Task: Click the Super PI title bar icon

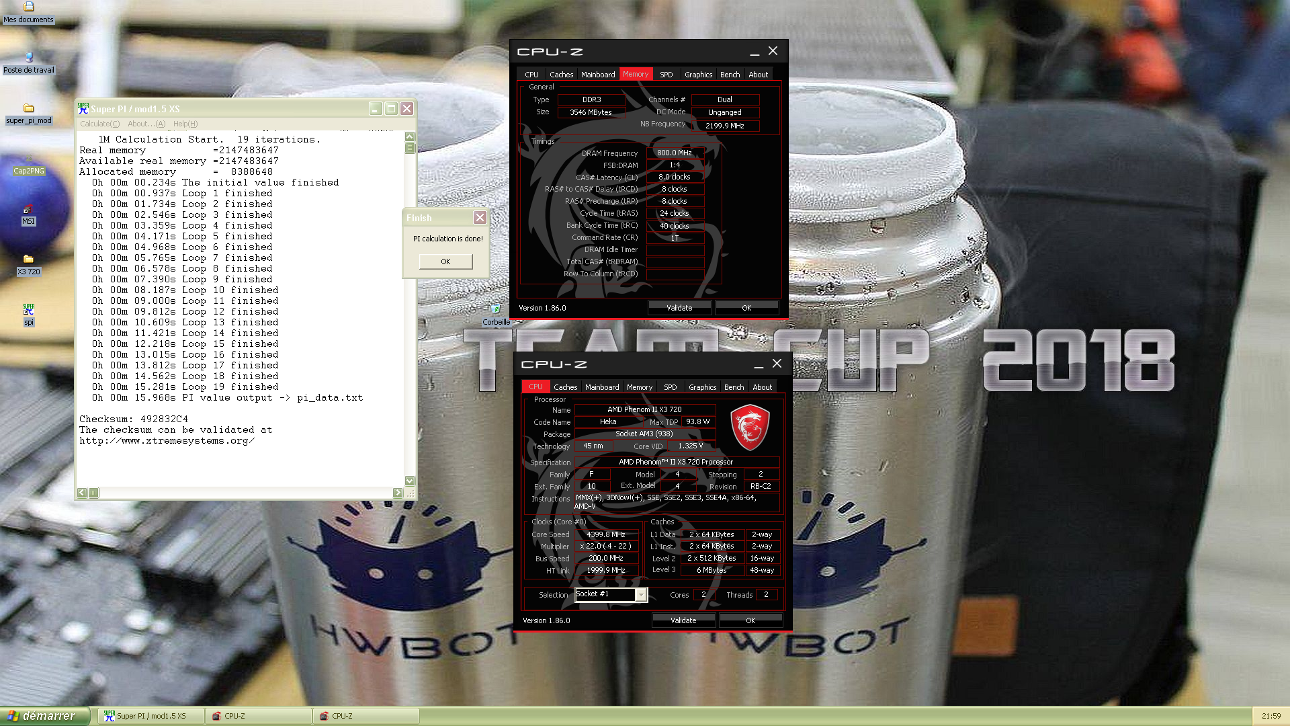Action: click(83, 108)
